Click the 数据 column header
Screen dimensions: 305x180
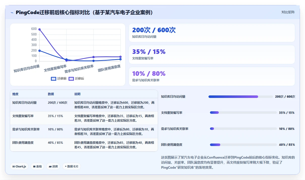point(51,94)
